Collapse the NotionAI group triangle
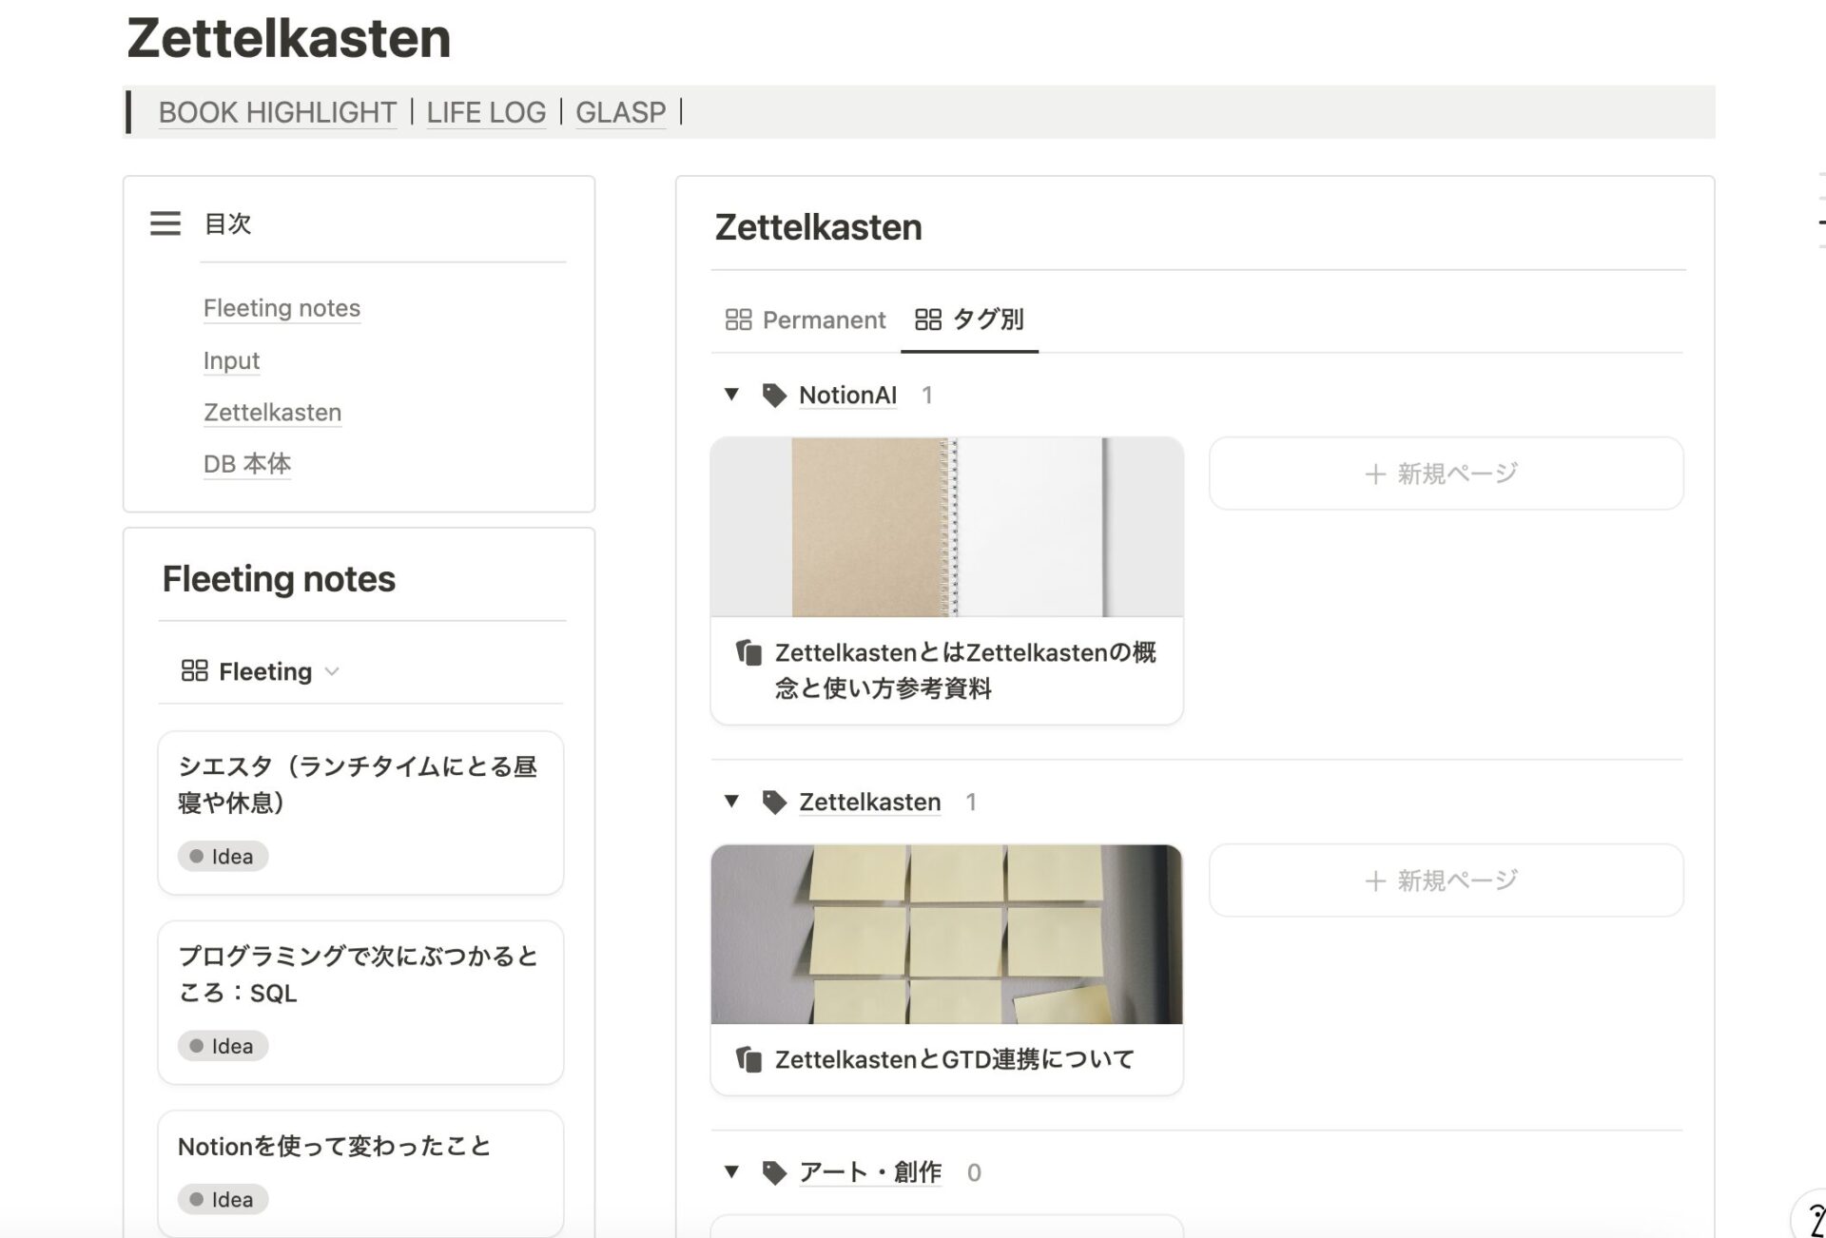 pos(731,395)
